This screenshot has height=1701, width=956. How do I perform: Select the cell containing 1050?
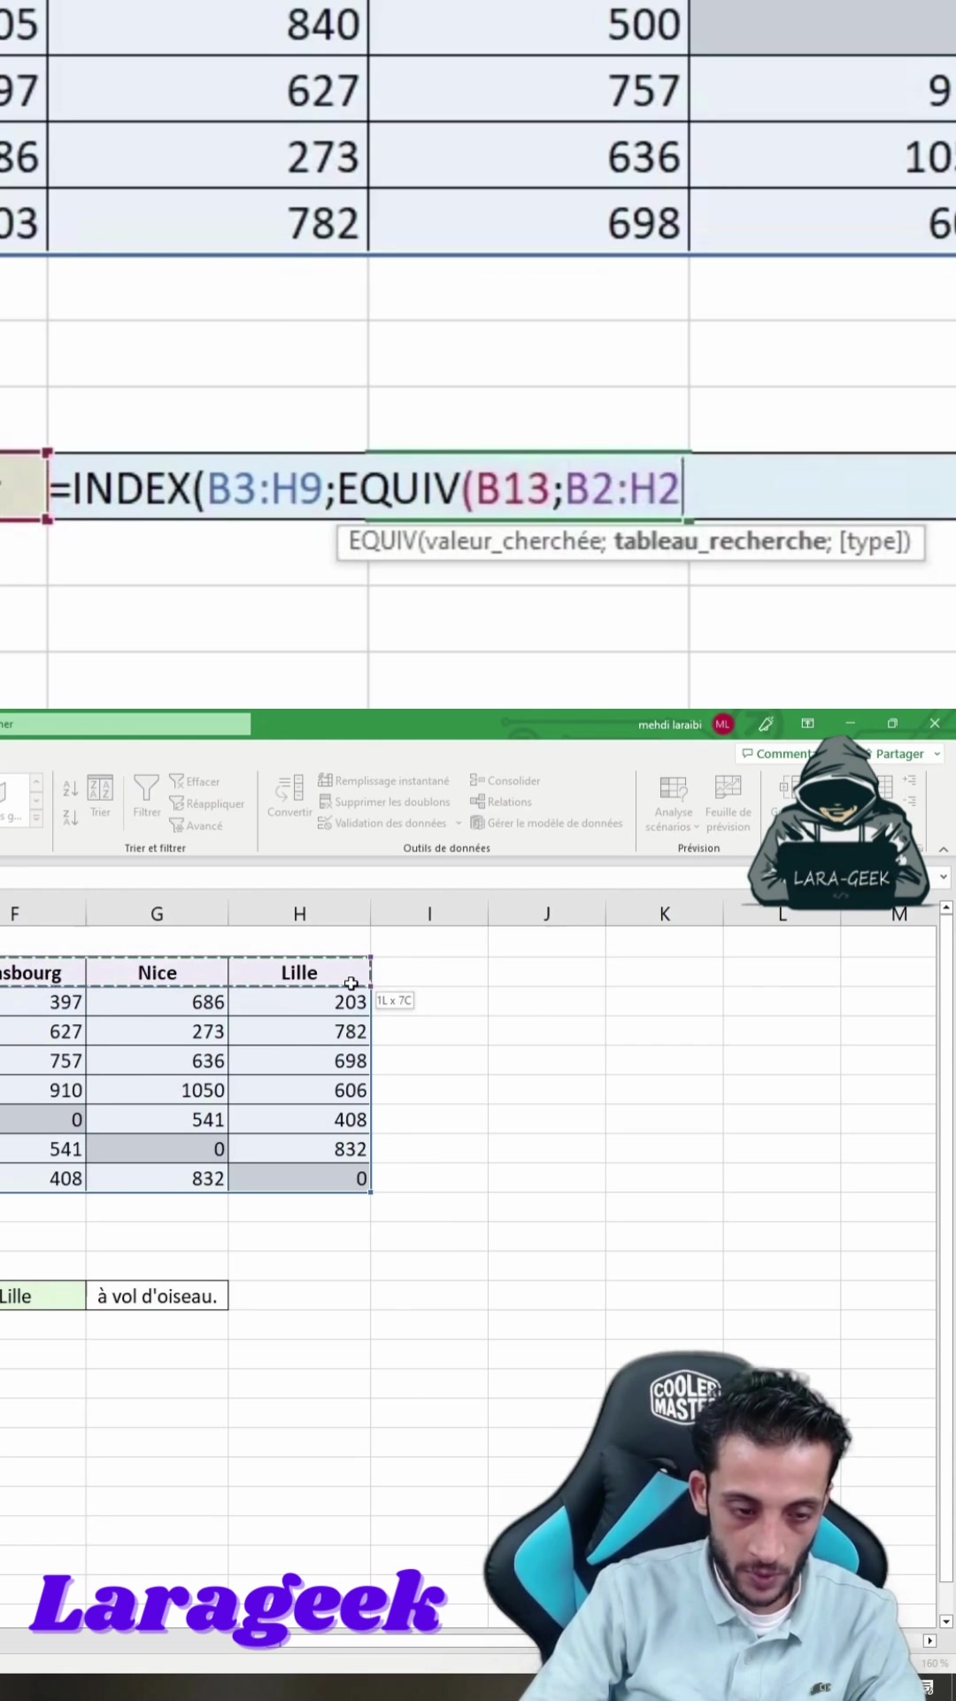[x=157, y=1090]
